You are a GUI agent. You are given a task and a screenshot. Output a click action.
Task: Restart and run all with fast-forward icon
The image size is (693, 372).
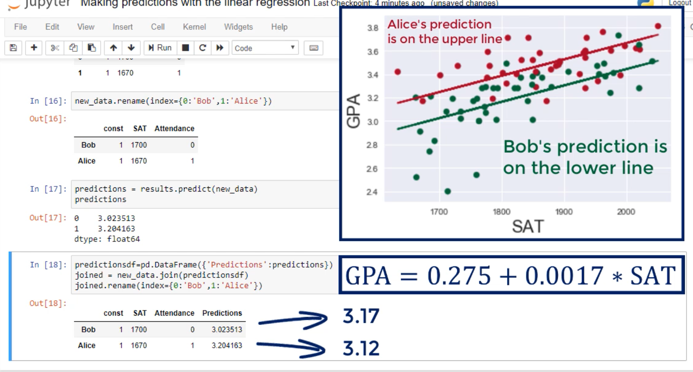220,48
